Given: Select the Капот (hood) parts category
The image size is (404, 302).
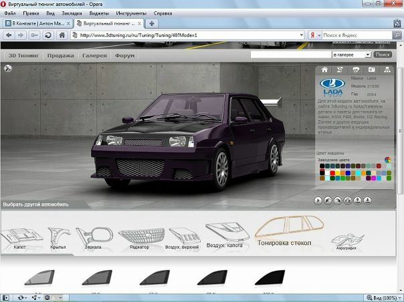Looking at the screenshot, I should point(20,237).
